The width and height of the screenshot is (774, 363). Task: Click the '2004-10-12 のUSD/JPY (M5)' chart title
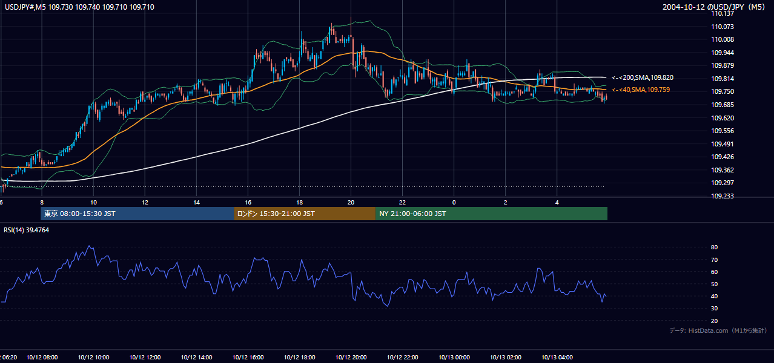(715, 7)
